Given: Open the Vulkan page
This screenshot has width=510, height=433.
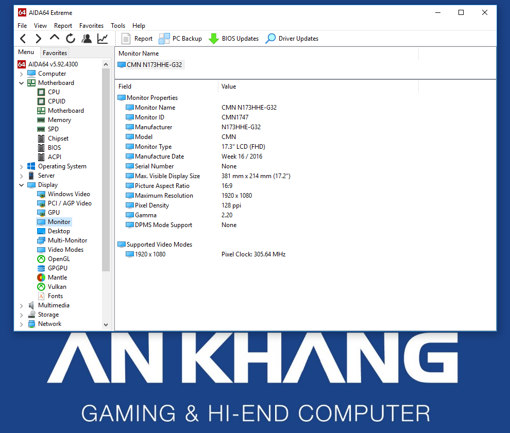Looking at the screenshot, I should pyautogui.click(x=52, y=287).
